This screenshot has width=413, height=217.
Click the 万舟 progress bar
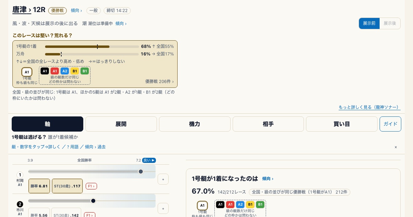pos(92,54)
